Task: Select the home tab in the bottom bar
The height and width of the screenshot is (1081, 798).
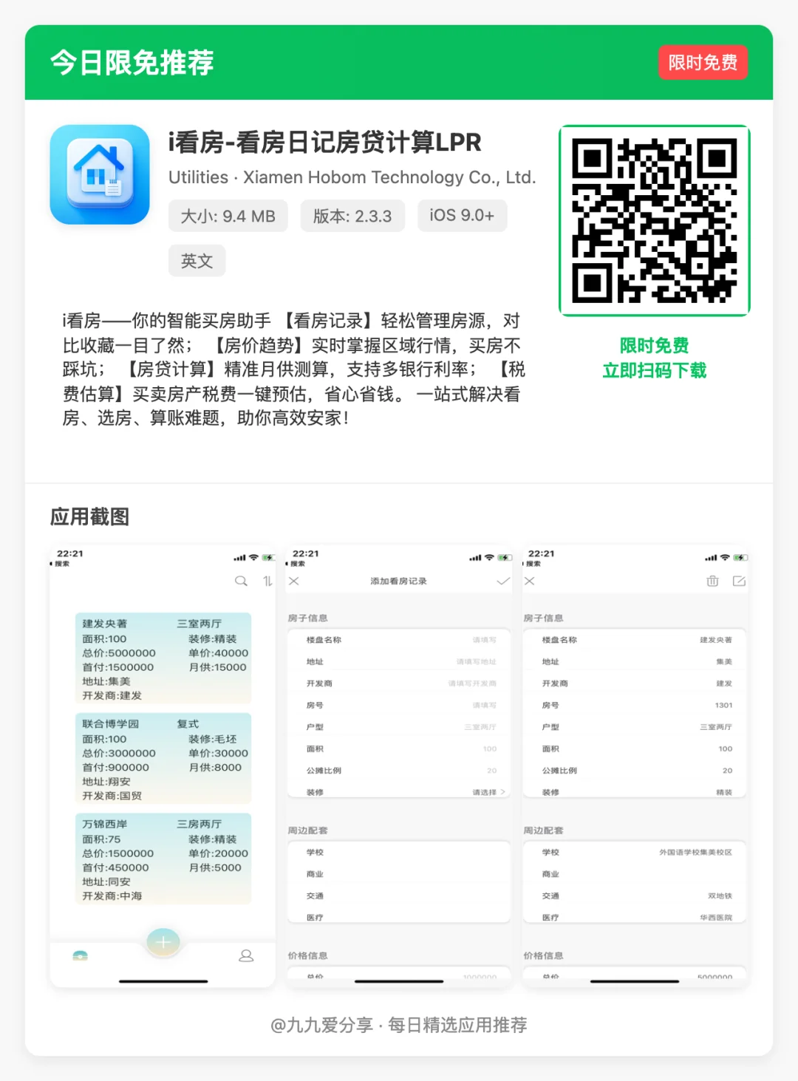Action: [80, 955]
